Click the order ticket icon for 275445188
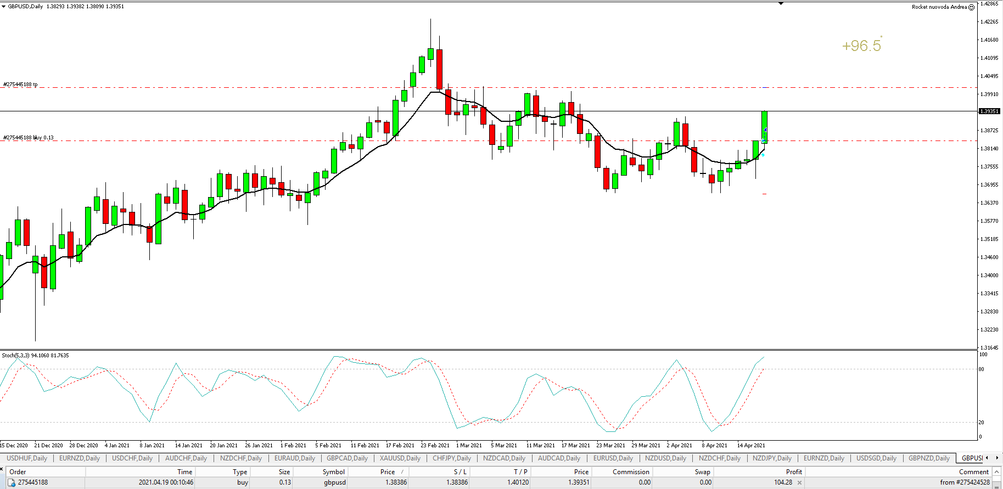 (12, 483)
